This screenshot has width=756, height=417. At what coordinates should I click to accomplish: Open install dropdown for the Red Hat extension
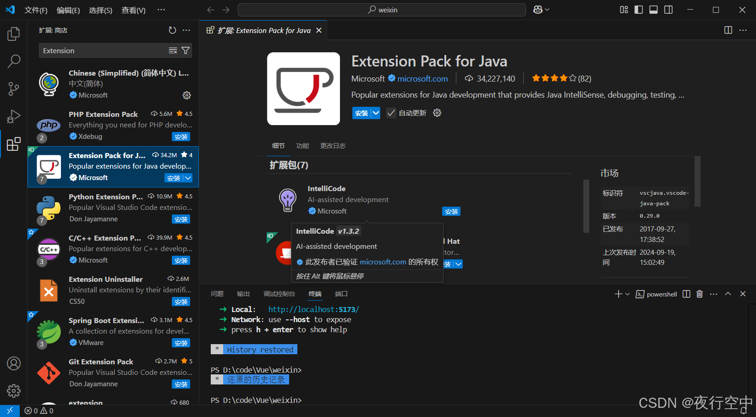click(458, 264)
